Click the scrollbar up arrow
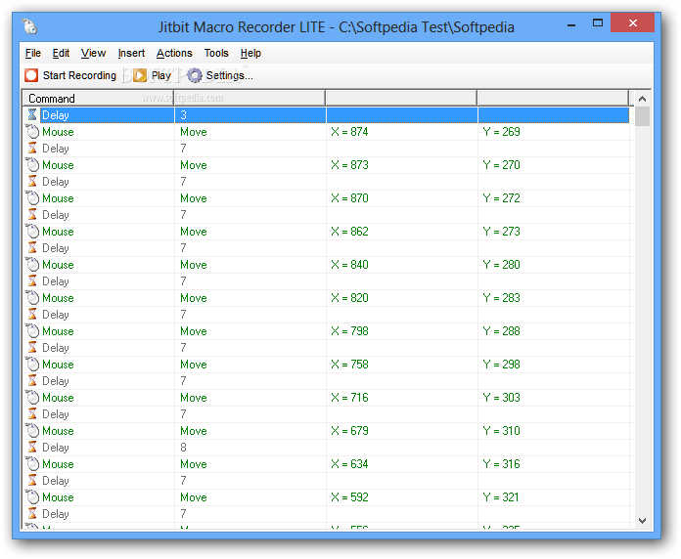Screen dimensions: 681x559 point(642,99)
